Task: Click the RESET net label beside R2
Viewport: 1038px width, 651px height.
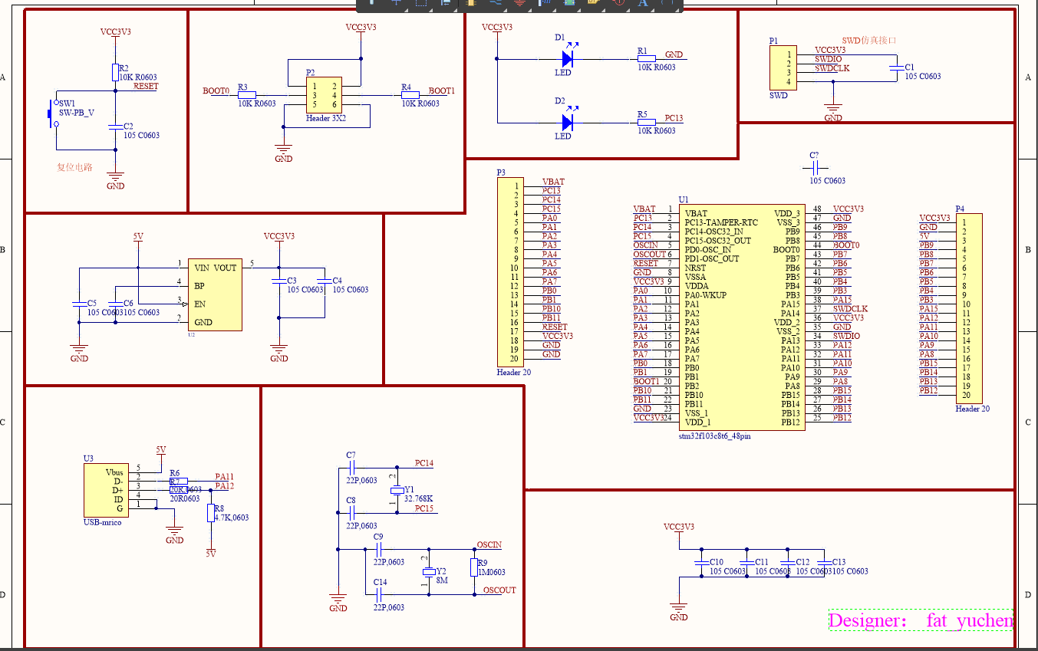Action: (x=146, y=87)
